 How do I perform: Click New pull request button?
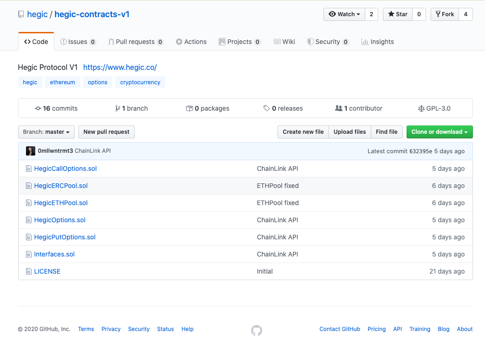(106, 132)
